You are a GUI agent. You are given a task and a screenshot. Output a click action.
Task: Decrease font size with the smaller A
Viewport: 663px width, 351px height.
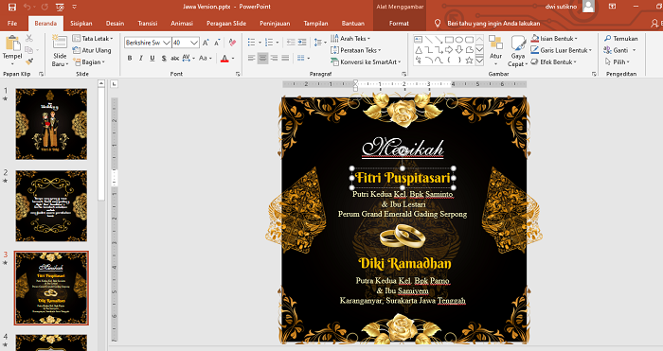[x=217, y=43]
